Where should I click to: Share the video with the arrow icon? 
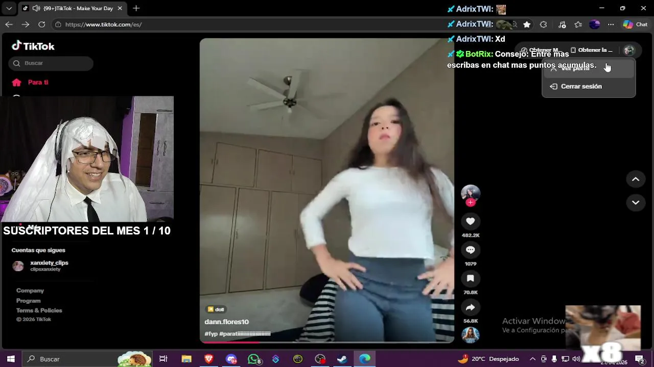coord(470,307)
